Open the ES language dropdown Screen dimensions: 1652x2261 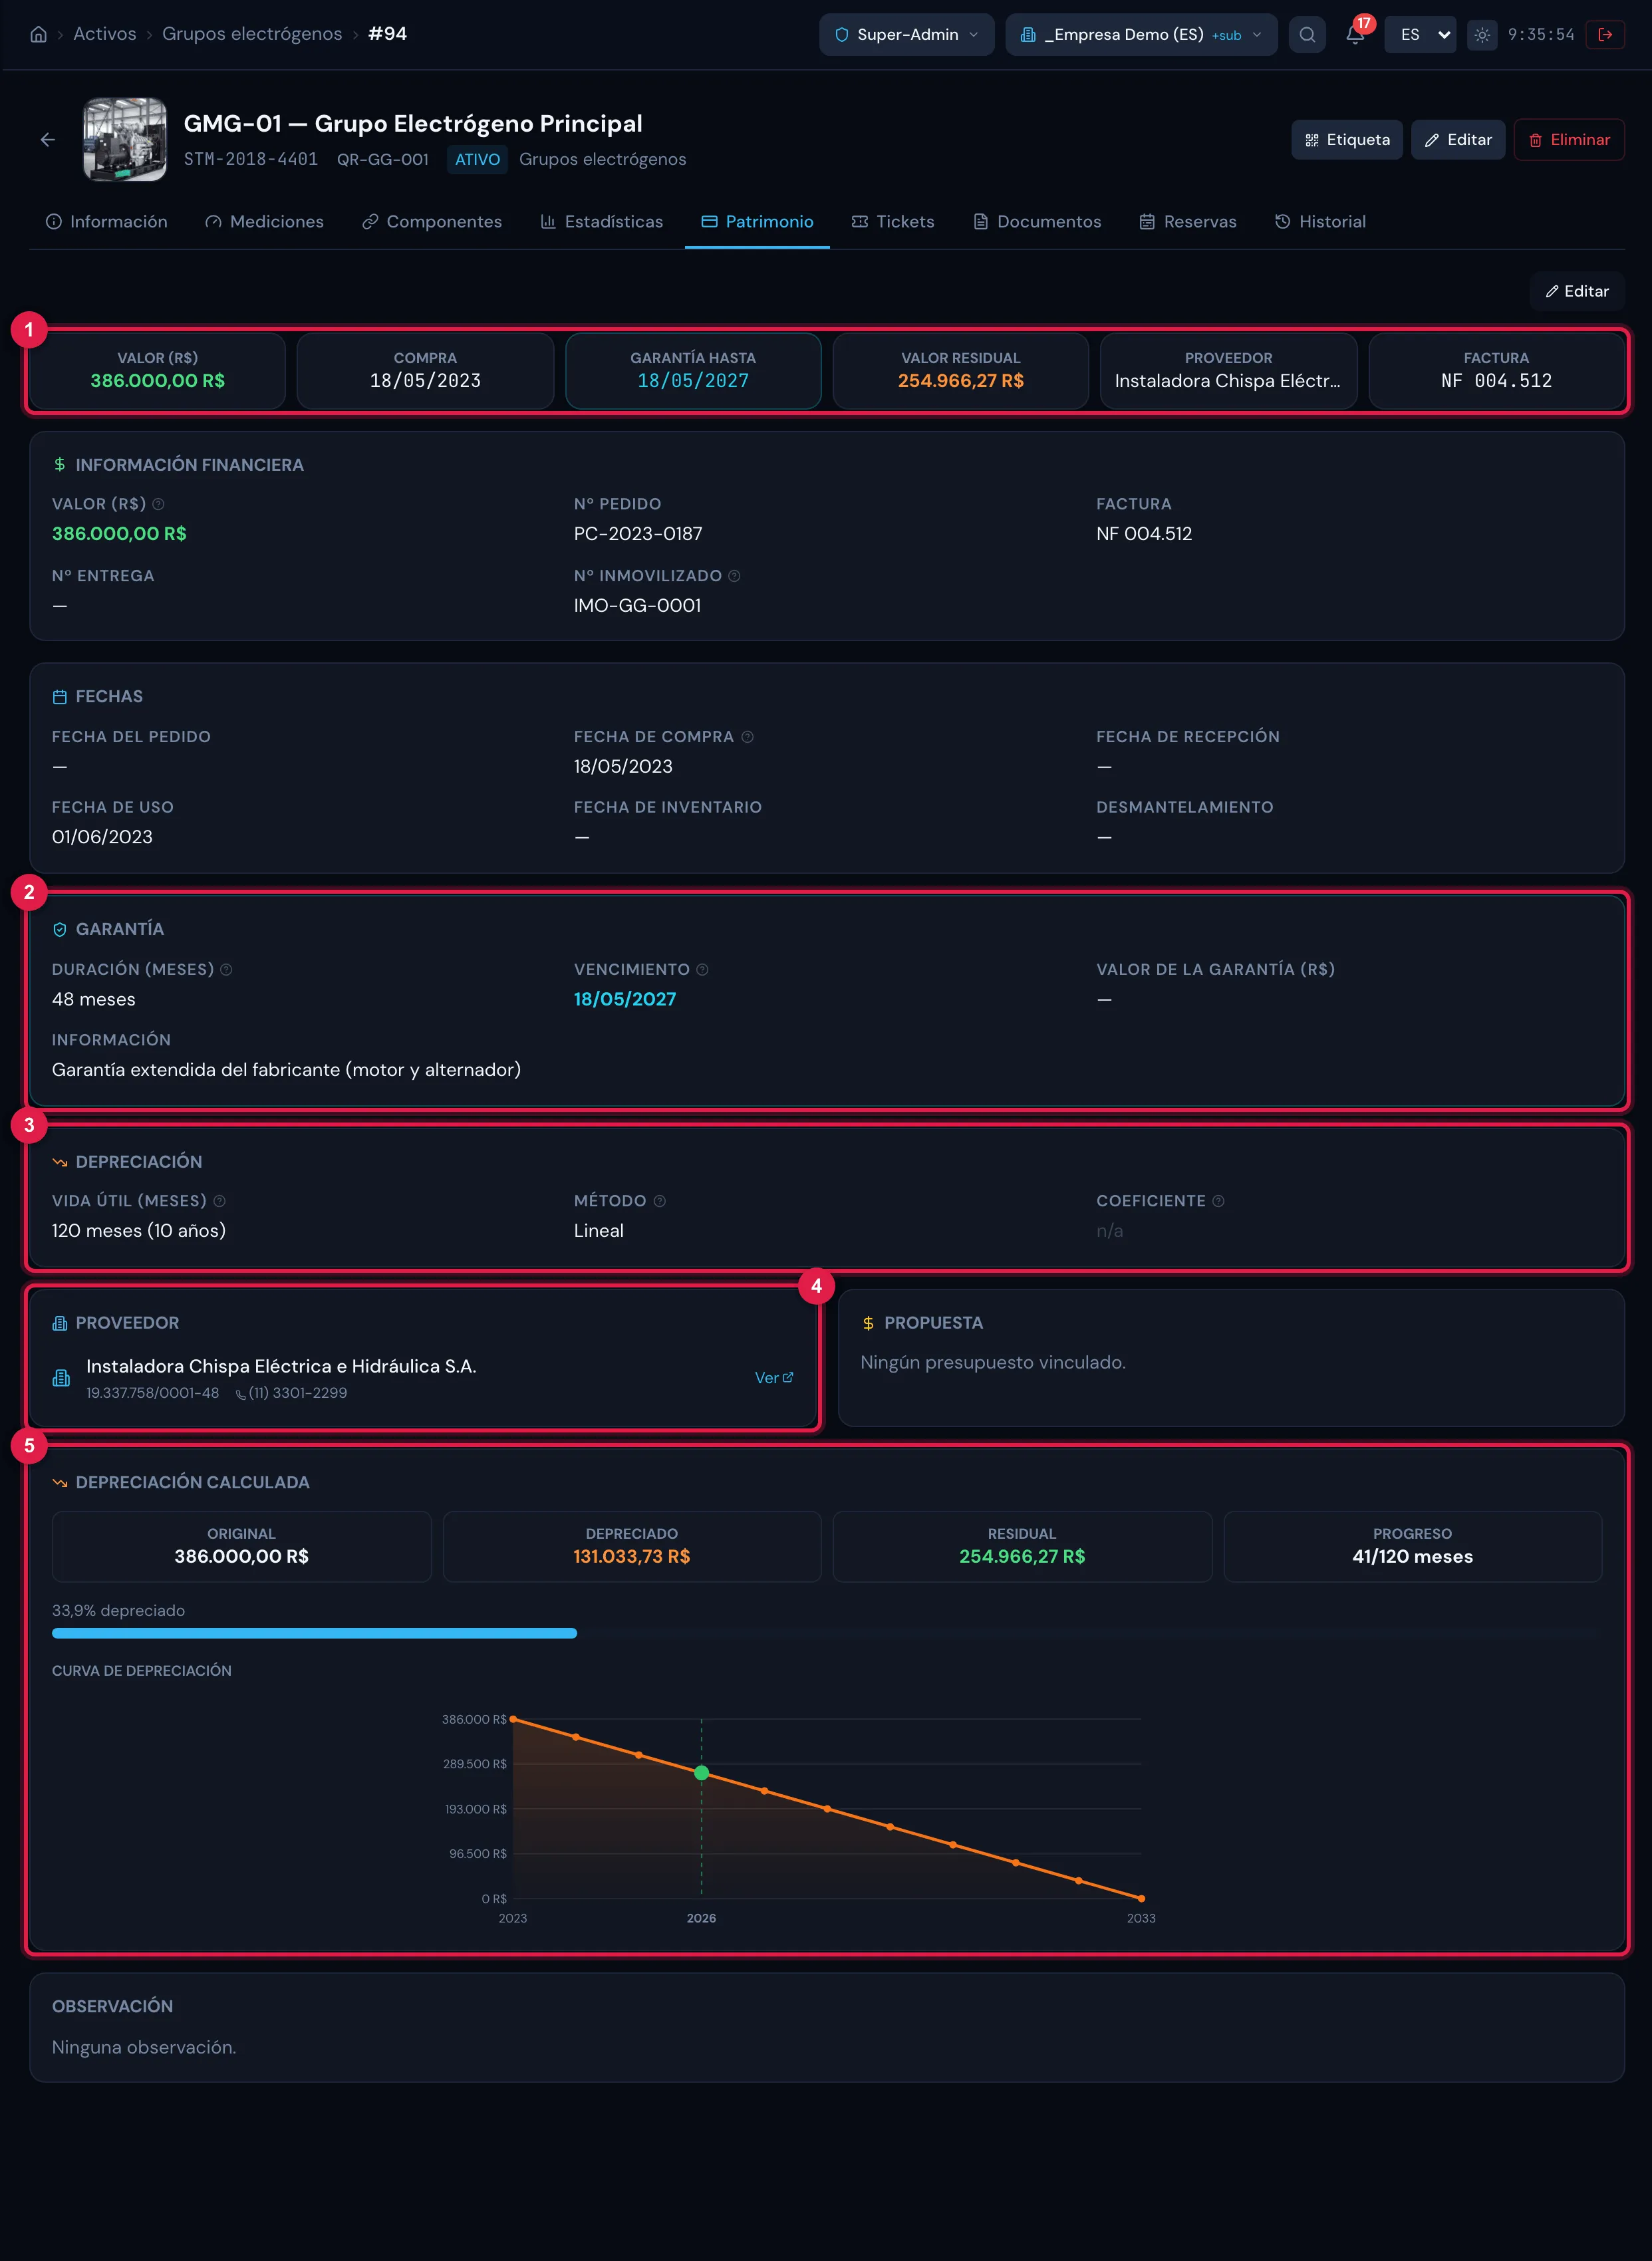(1421, 34)
